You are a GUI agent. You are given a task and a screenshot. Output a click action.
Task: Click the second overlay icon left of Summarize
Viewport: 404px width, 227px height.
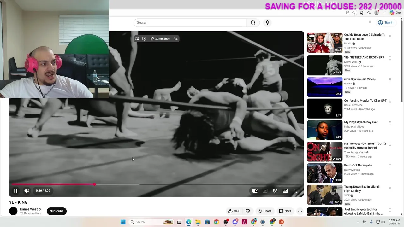(x=144, y=38)
